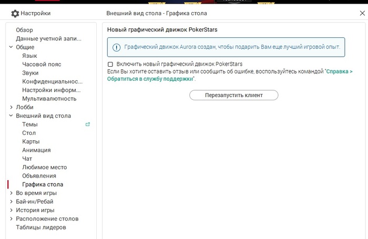368x239 pixels.
Task: Open Данные учетной записи settings
Action: coord(48,38)
